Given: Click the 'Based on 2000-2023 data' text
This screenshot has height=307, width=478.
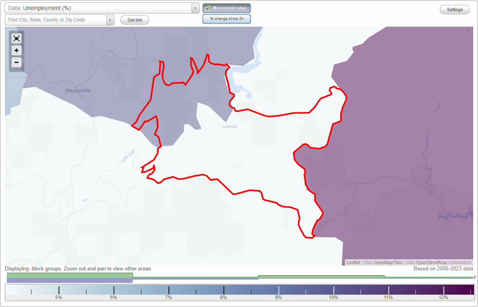Looking at the screenshot, I should pos(443,269).
